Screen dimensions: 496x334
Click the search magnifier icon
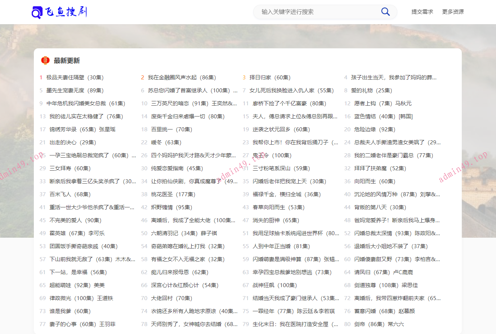385,12
